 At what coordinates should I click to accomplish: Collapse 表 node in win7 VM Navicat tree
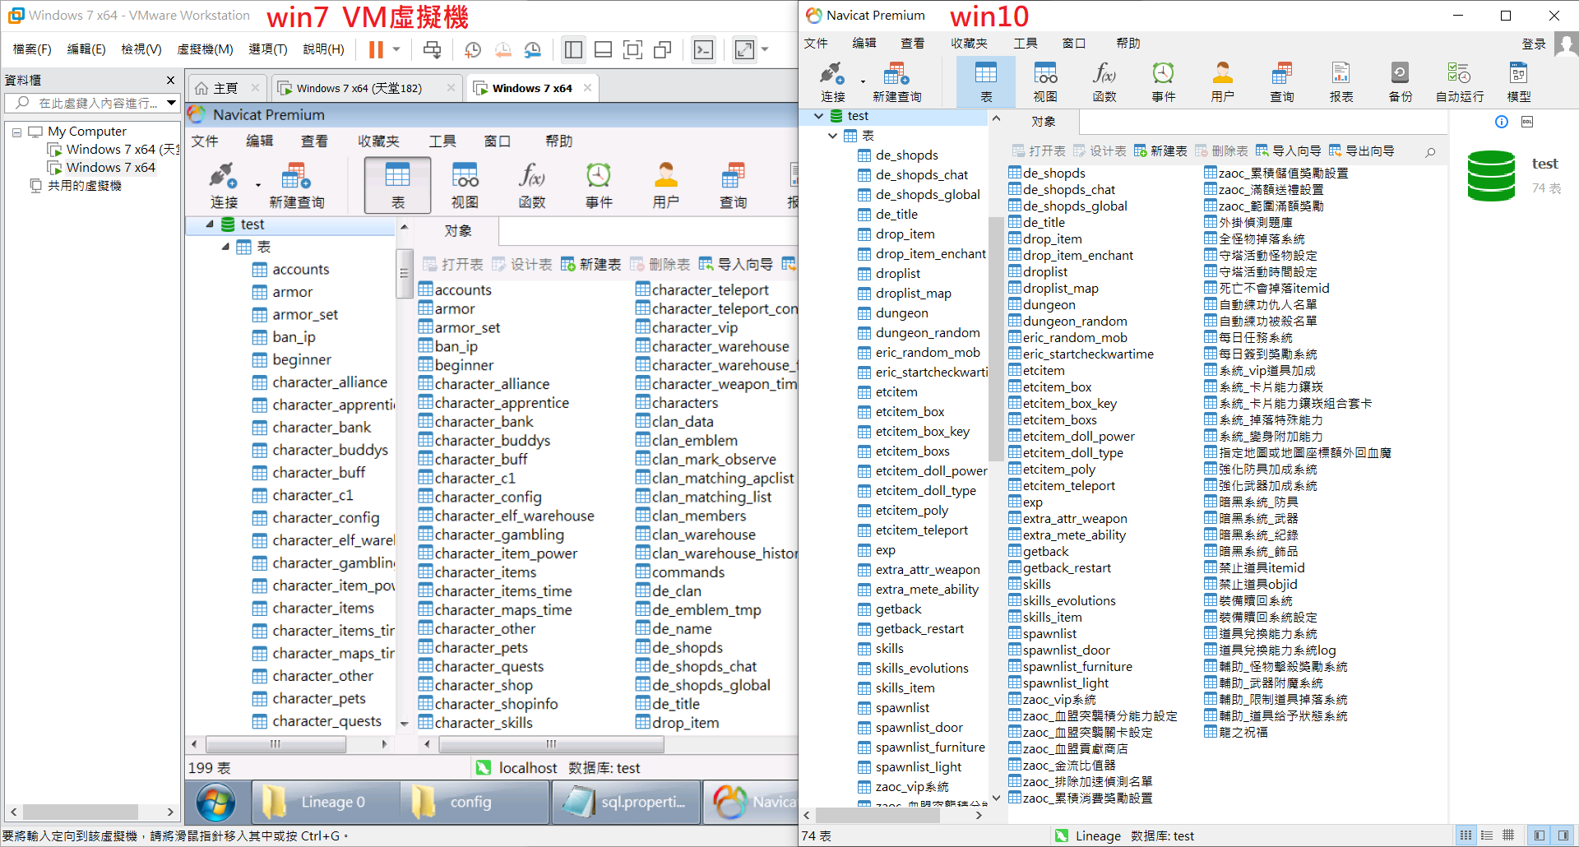coord(225,247)
